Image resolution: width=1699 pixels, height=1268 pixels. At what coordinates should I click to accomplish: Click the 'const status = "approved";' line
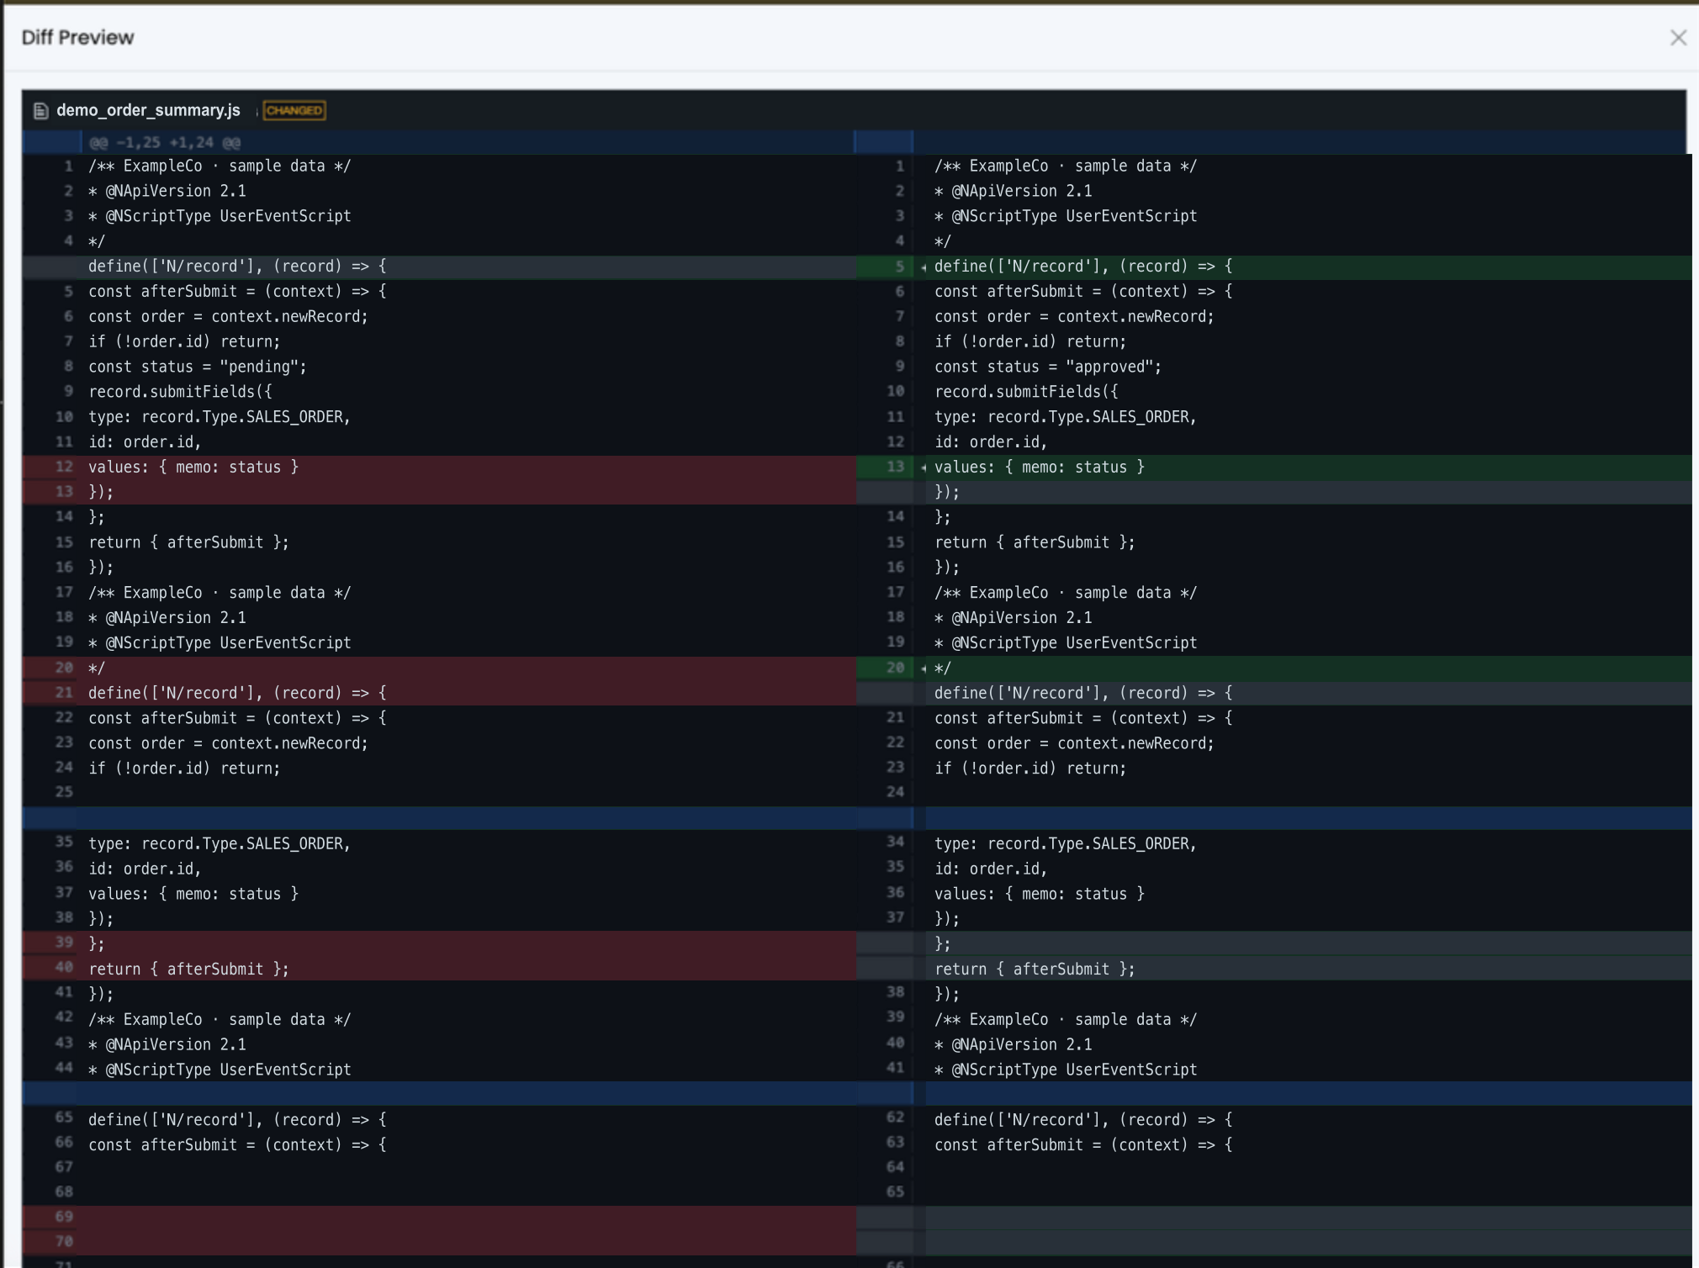pos(1048,367)
